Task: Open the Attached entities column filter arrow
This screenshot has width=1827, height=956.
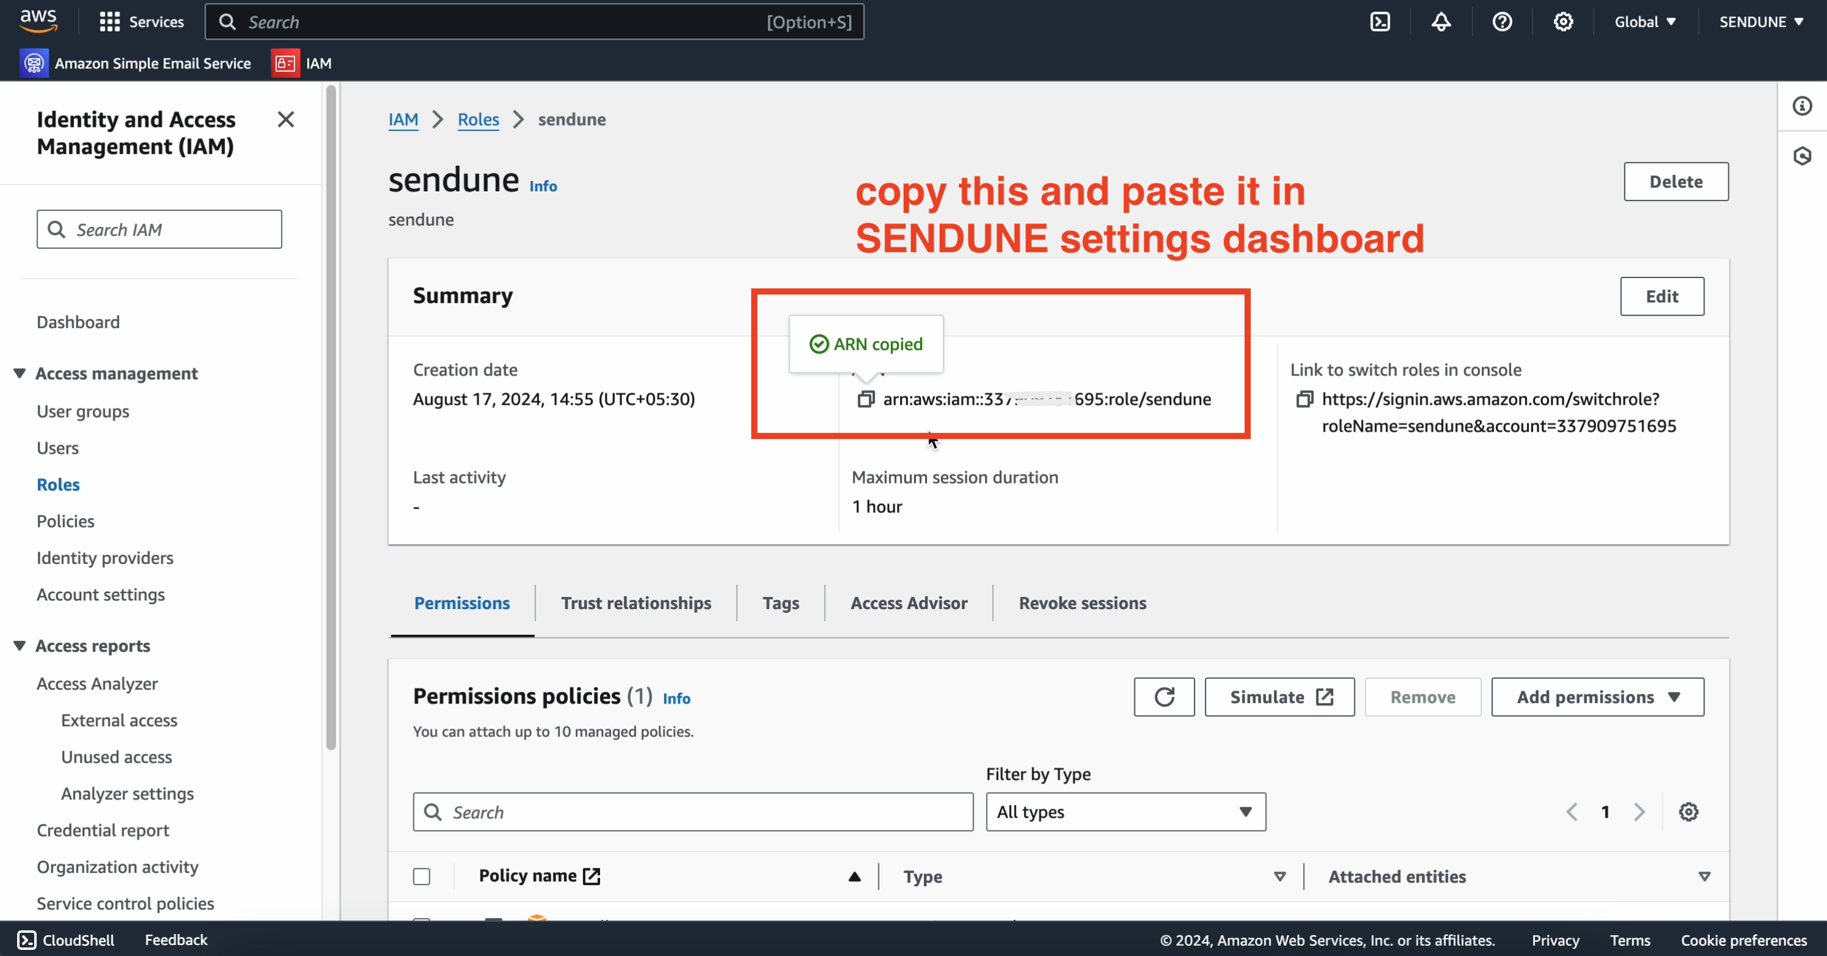Action: click(x=1704, y=877)
